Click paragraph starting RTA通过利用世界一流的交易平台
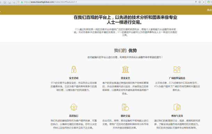The width and height of the screenshot is (212, 134). coord(125,32)
